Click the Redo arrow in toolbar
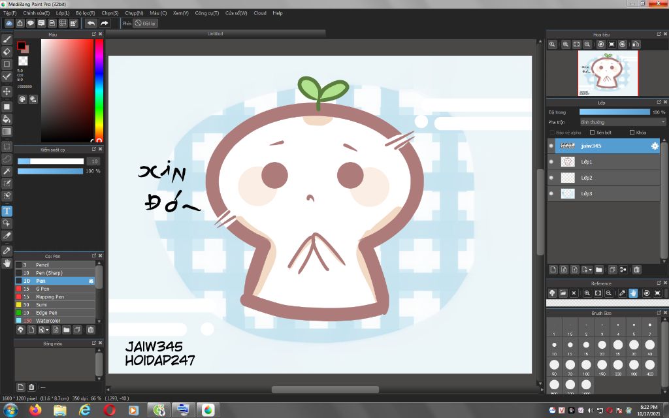Screen dimensions: 669x418 [104, 24]
